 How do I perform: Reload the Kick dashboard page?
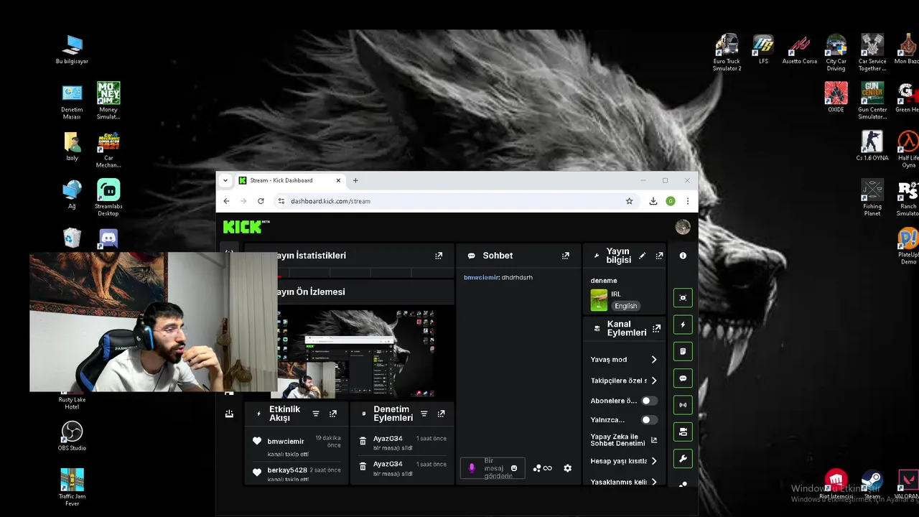click(x=261, y=201)
